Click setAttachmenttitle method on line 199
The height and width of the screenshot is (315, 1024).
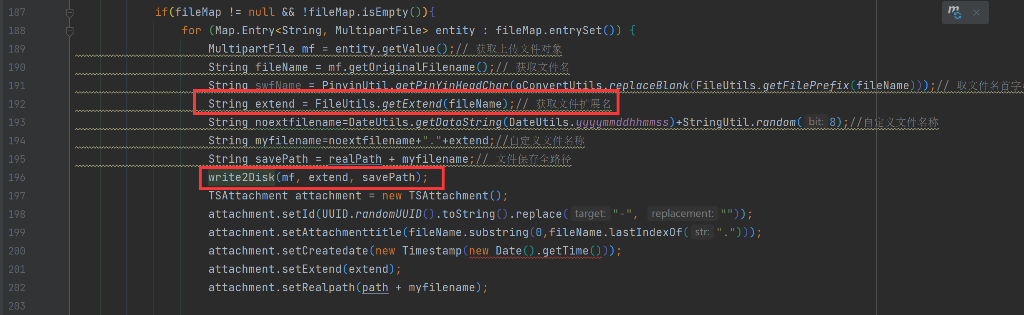click(342, 232)
